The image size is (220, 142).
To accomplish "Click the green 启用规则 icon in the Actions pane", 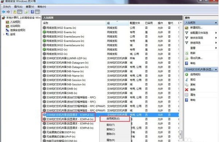I will (x=186, y=74).
